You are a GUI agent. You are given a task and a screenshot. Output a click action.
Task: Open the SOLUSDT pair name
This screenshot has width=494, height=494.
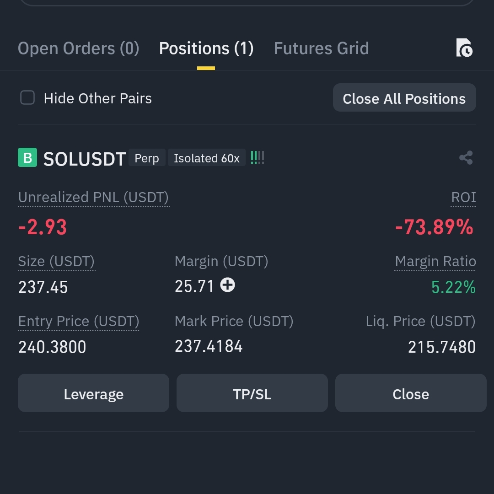(85, 158)
